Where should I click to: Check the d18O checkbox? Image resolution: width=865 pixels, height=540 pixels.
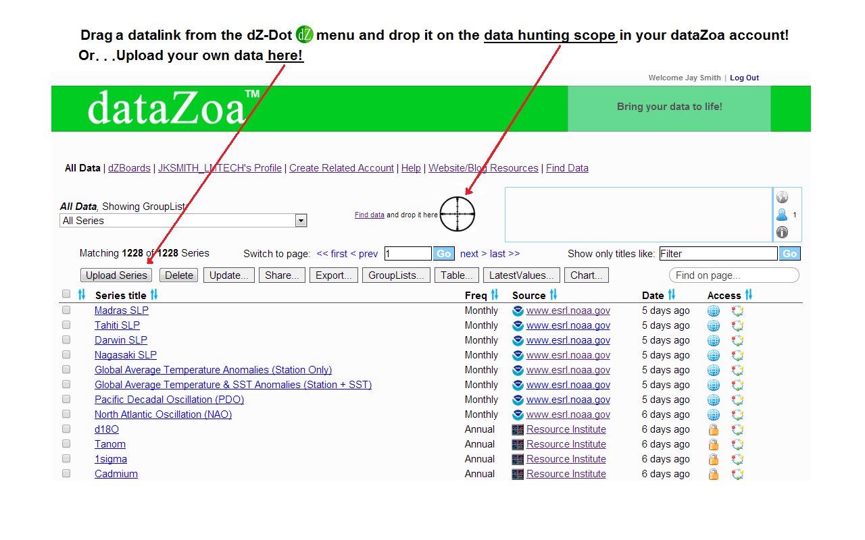point(66,429)
